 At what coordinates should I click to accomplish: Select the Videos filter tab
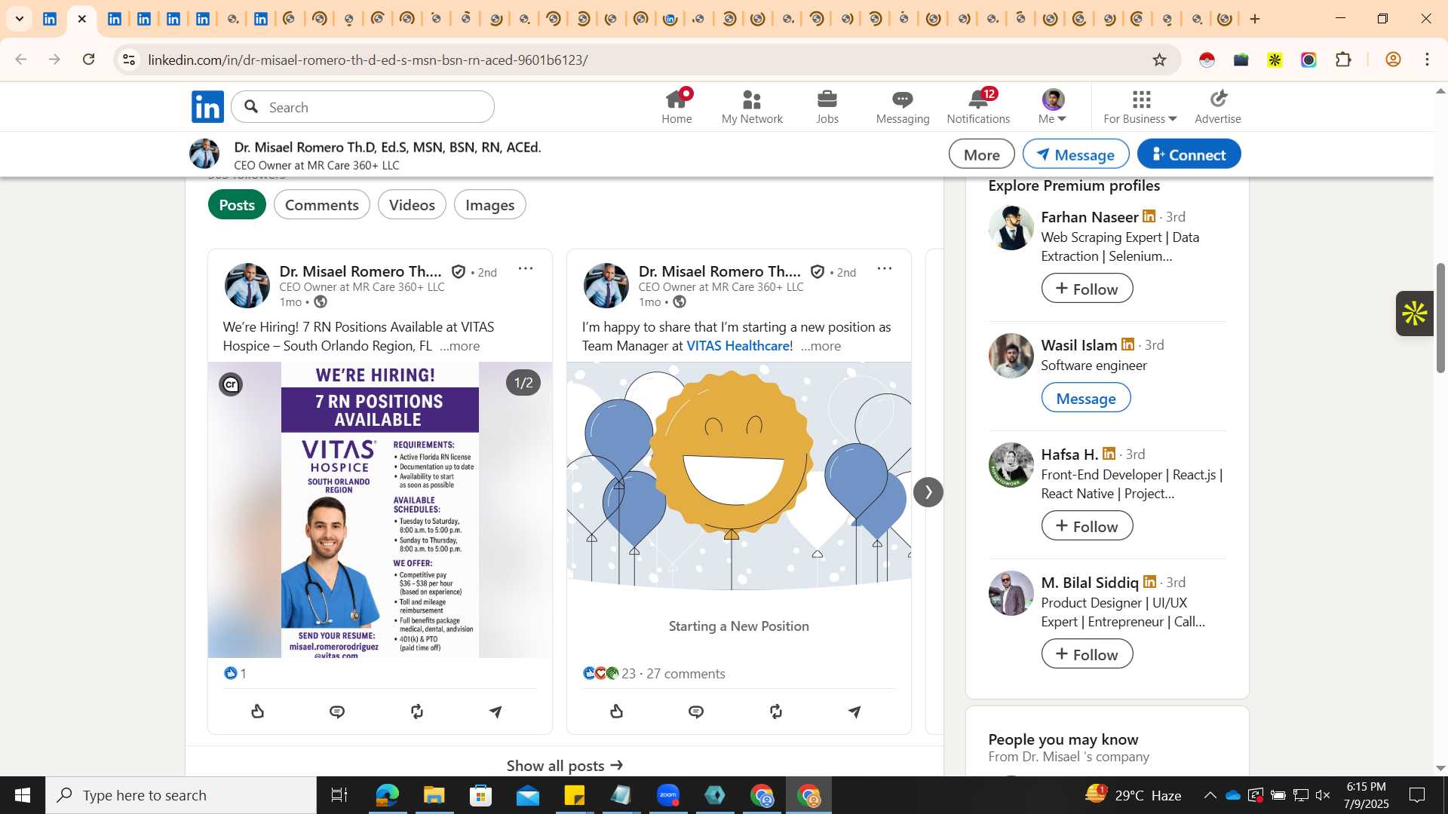point(412,205)
